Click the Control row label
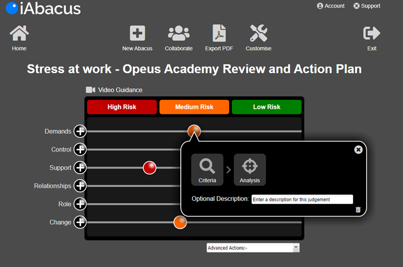The height and width of the screenshot is (267, 403). 61,150
